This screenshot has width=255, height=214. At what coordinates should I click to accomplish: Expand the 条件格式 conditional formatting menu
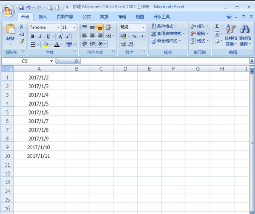click(164, 26)
